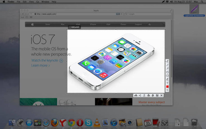
Task: Open Firefox from the Dock
Action: pos(55,123)
